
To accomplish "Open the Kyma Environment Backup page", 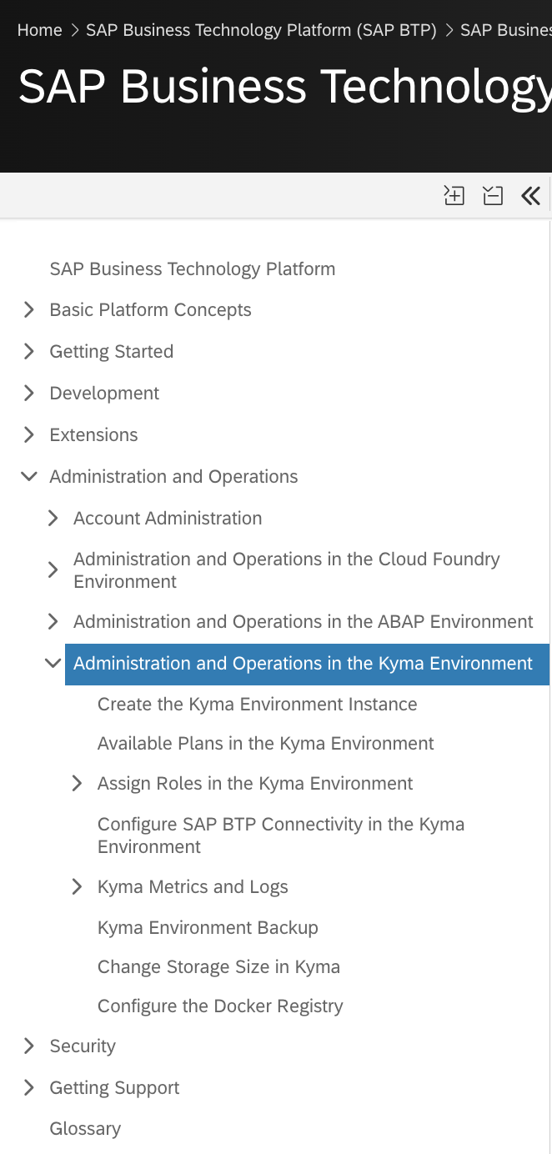I will click(x=208, y=928).
